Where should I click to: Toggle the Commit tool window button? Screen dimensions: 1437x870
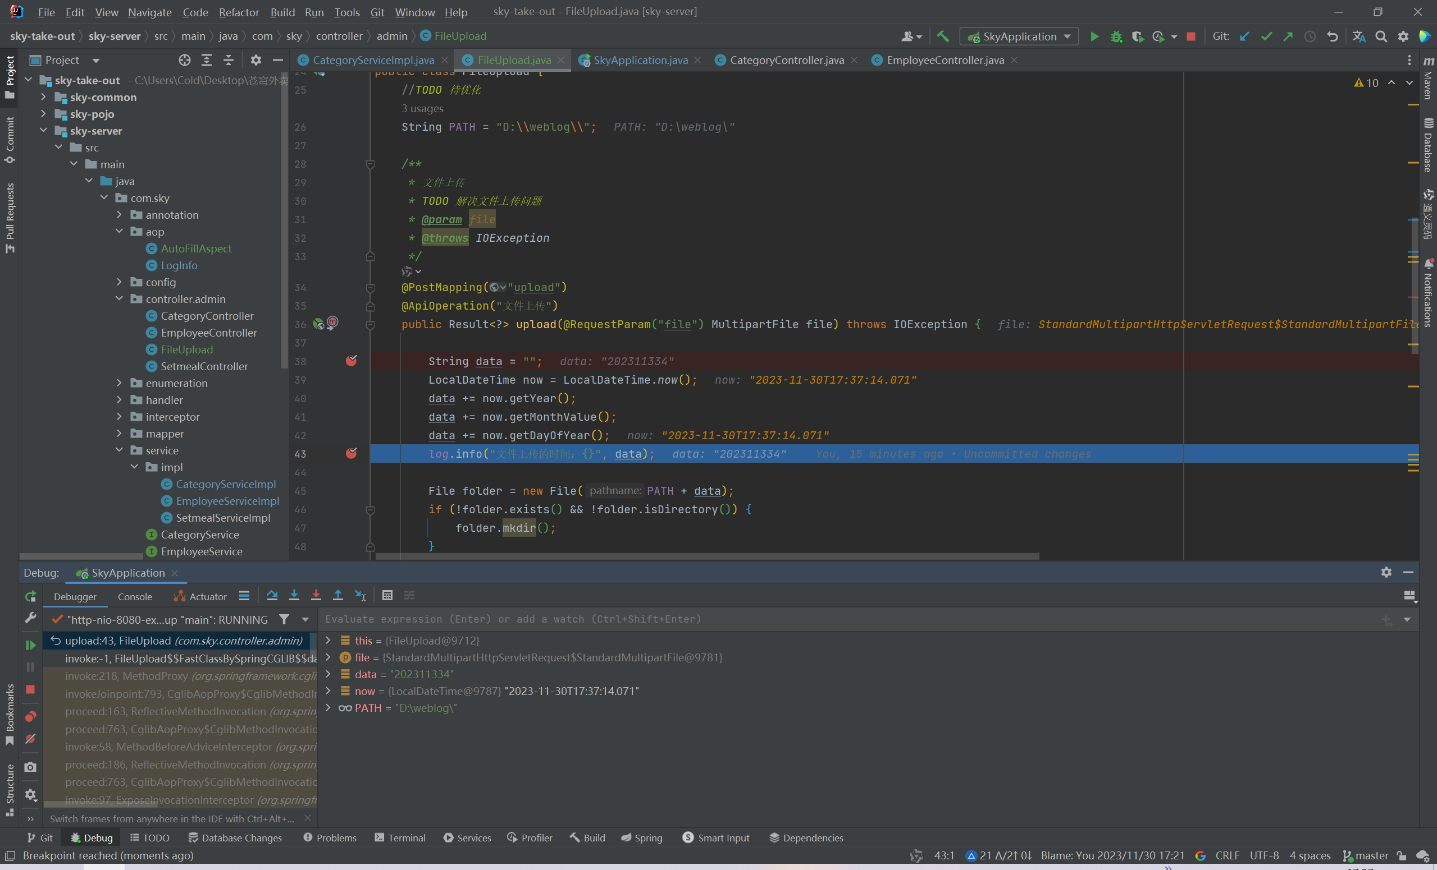tap(10, 140)
